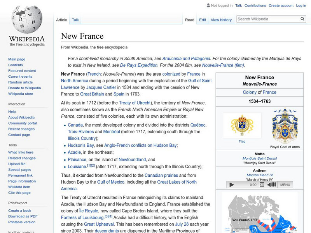The image size is (311, 233).
Task: Click What links here
Action: coord(21,152)
